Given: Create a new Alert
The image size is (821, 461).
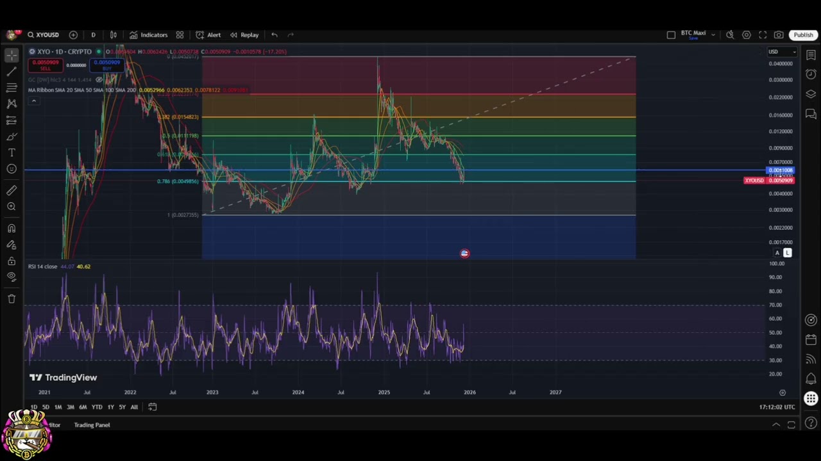Looking at the screenshot, I should 208,35.
